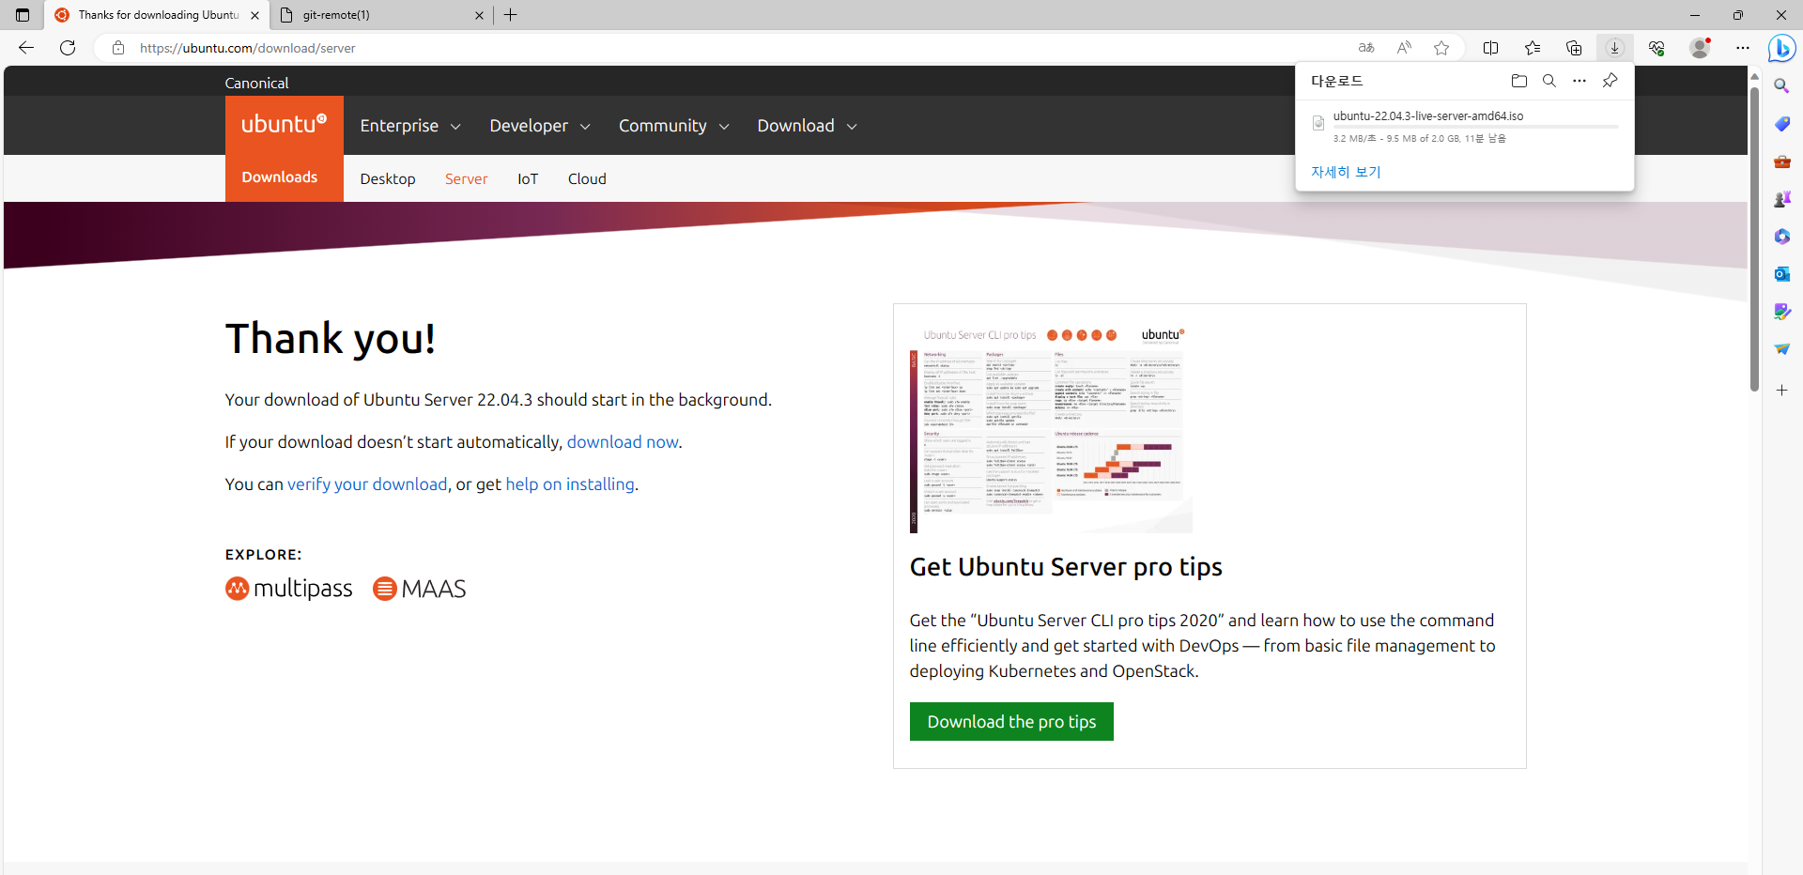Open browser essentials heart icon
The width and height of the screenshot is (1803, 875).
pos(1657,48)
